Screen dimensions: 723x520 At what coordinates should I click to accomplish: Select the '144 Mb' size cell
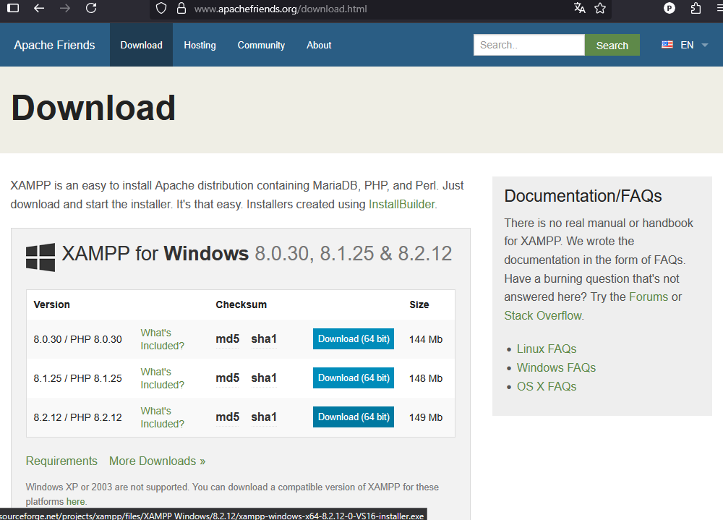[426, 340]
